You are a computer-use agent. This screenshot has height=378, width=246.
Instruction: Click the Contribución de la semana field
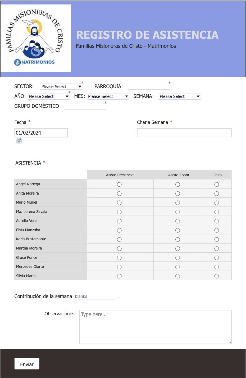(x=94, y=297)
